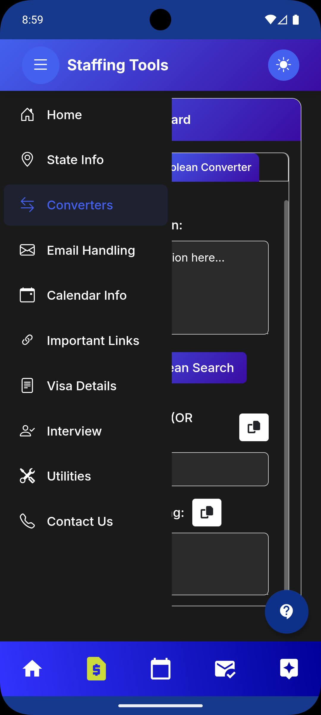Open Calendar Info from the drawer
321x715 pixels.
(86, 296)
